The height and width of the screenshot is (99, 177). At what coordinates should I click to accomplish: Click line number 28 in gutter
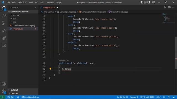tap(44, 43)
